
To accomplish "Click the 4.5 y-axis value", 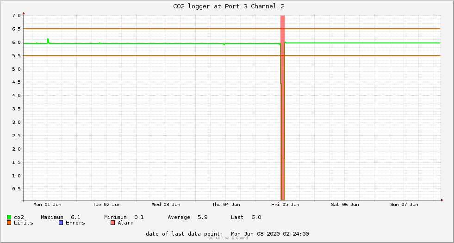I will coord(17,82).
